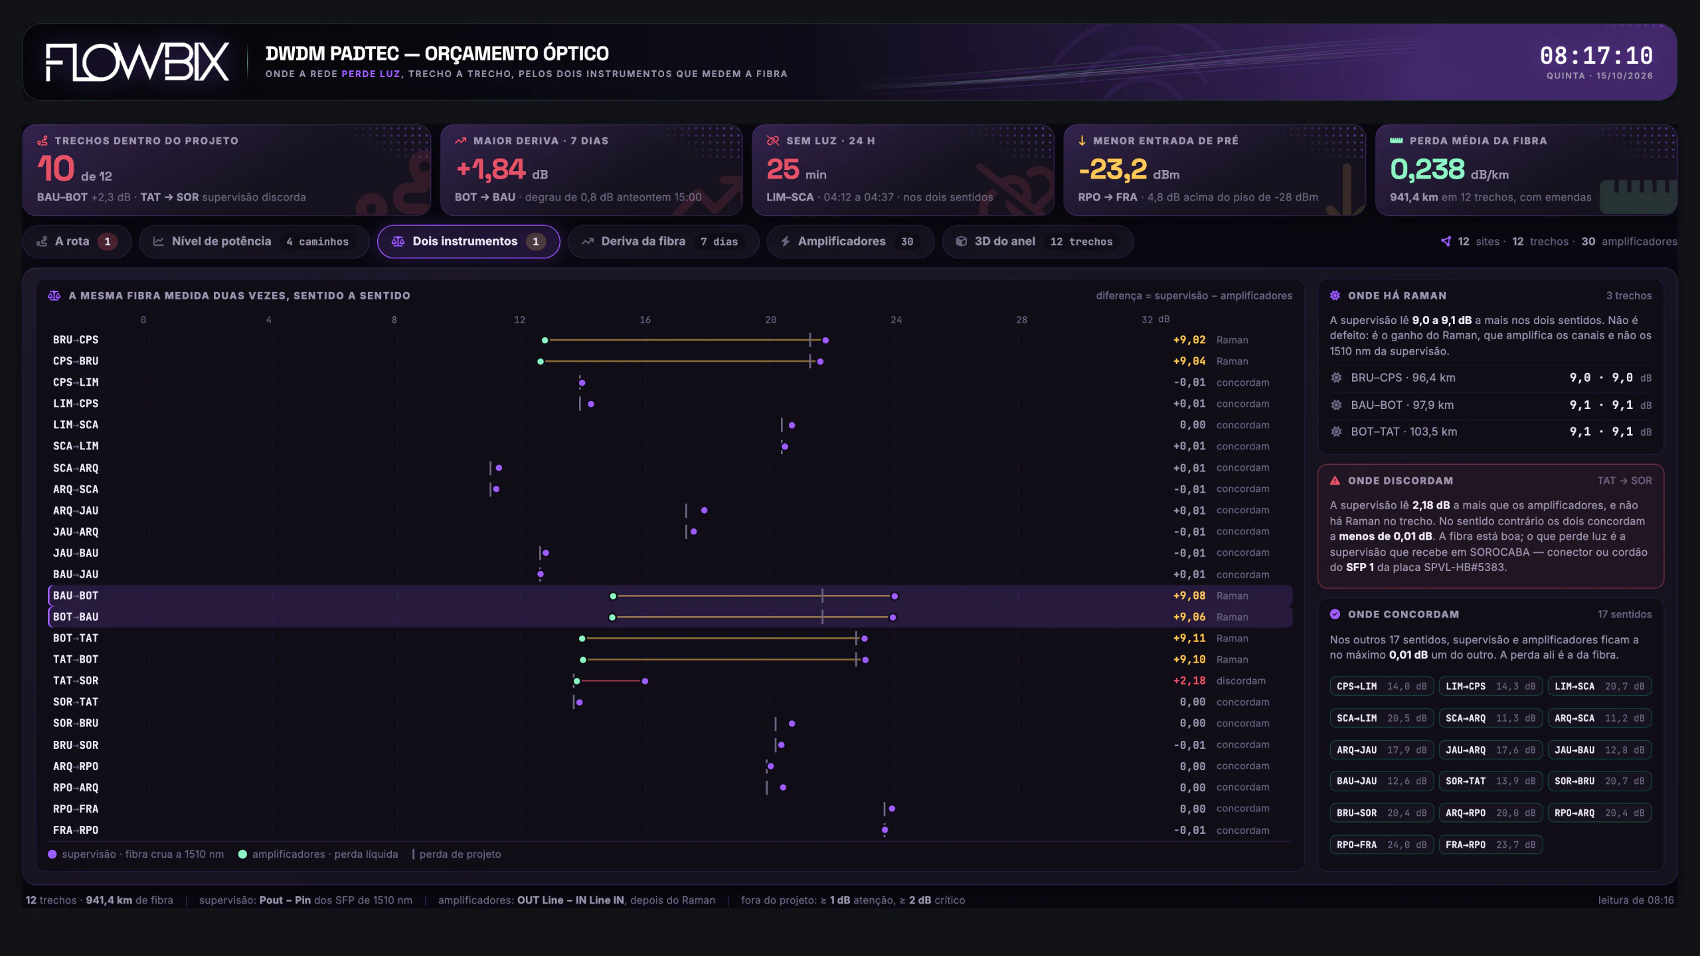This screenshot has height=956, width=1700.
Task: Open the Nível de potência tab
Action: point(254,242)
